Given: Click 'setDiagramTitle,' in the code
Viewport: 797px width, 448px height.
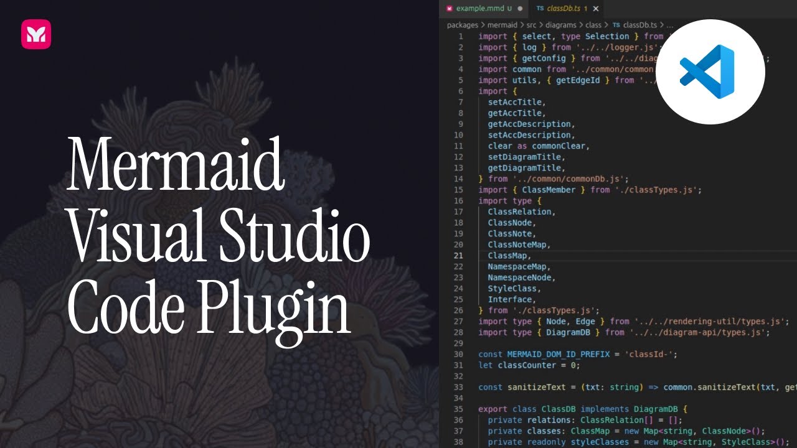Looking at the screenshot, I should [526, 157].
